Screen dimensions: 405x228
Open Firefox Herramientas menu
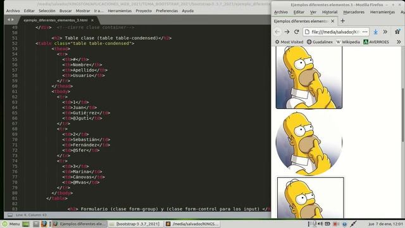(x=382, y=12)
